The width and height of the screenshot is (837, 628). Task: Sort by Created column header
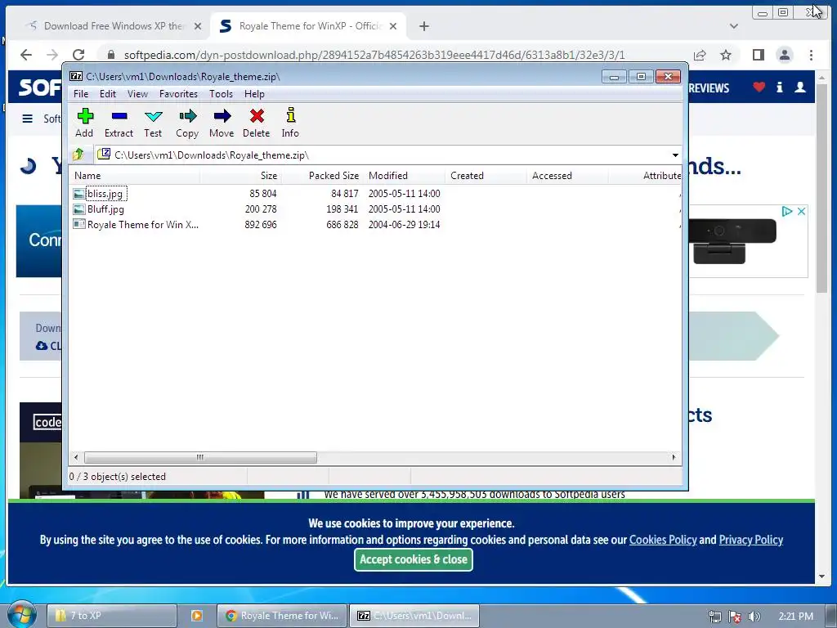(486, 176)
